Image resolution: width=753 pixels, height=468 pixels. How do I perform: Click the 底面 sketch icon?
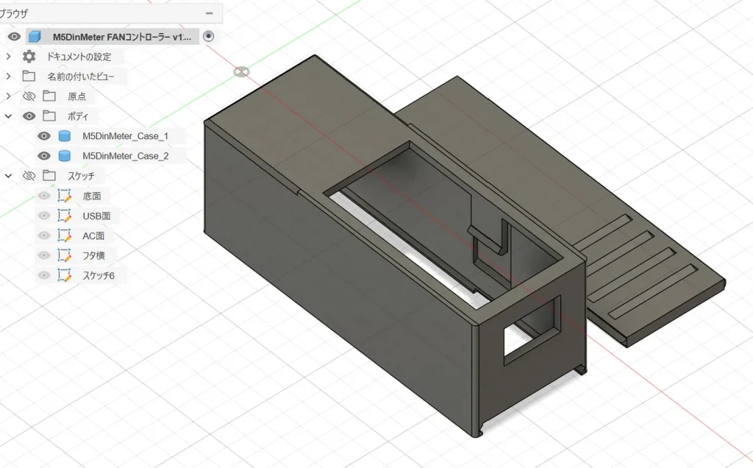65,196
